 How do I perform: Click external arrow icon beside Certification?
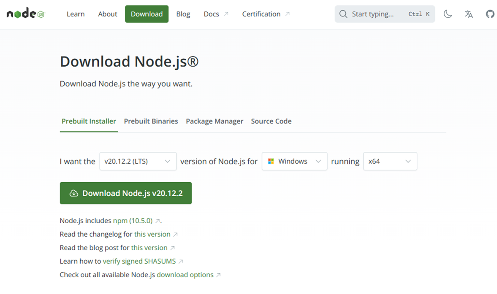pyautogui.click(x=288, y=14)
